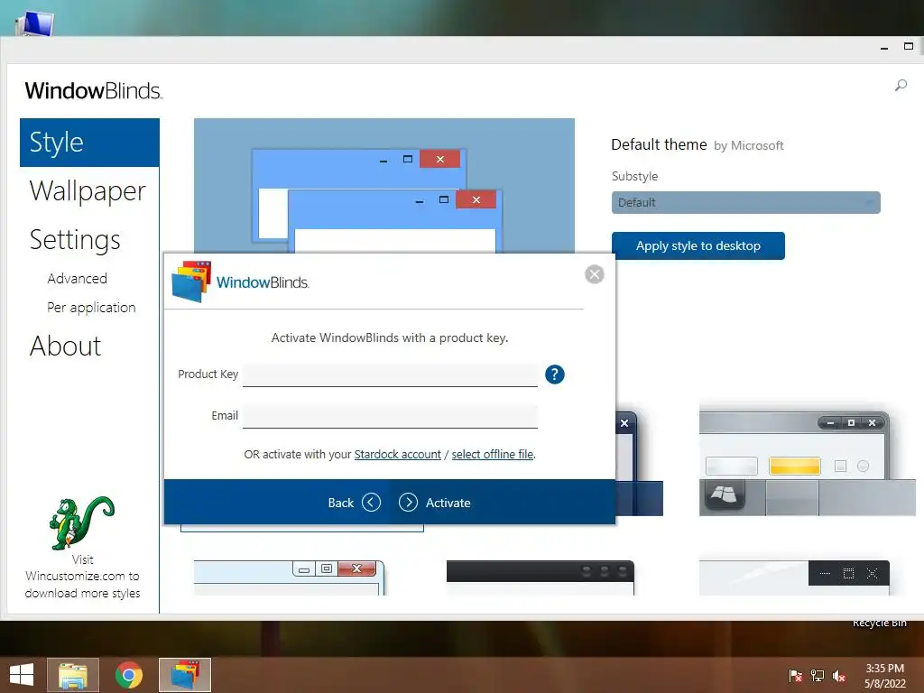Select the partly hidden dark blue style thumbnail

tap(640, 463)
